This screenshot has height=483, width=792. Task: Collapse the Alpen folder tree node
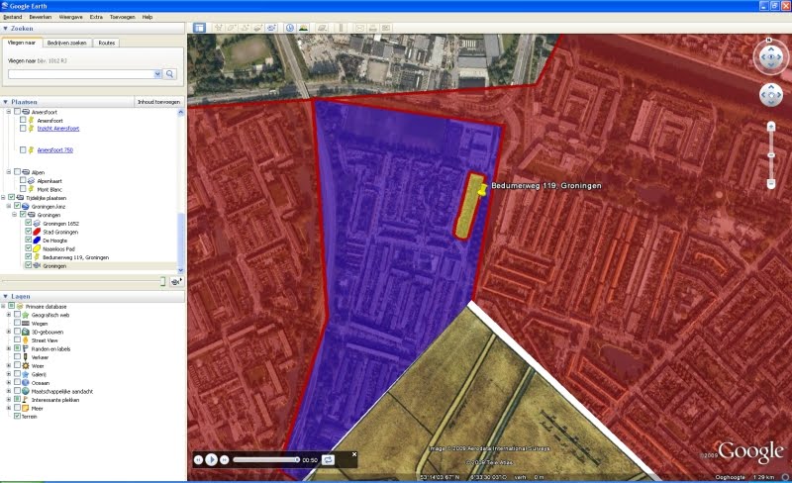click(x=9, y=172)
